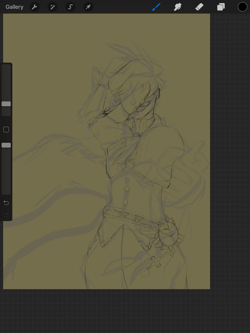Select the Smudge finger tool
The image size is (250, 333).
(178, 7)
